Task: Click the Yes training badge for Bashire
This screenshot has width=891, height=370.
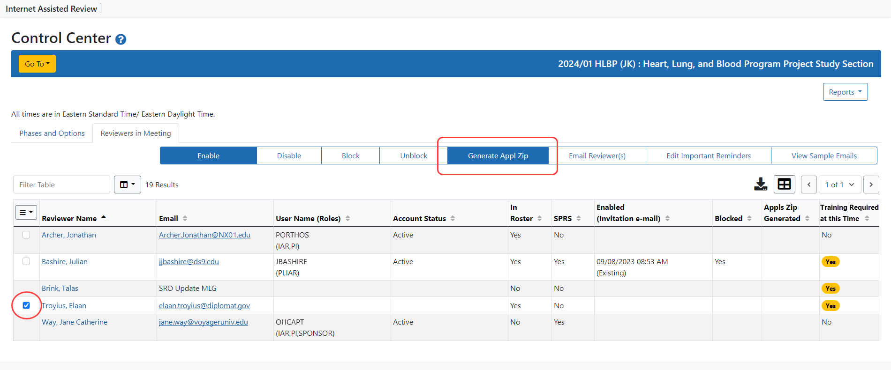Action: pyautogui.click(x=831, y=262)
